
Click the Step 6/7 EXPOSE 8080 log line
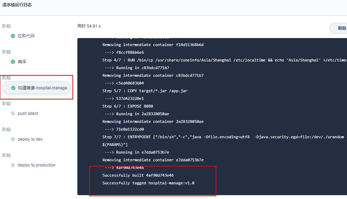128,106
